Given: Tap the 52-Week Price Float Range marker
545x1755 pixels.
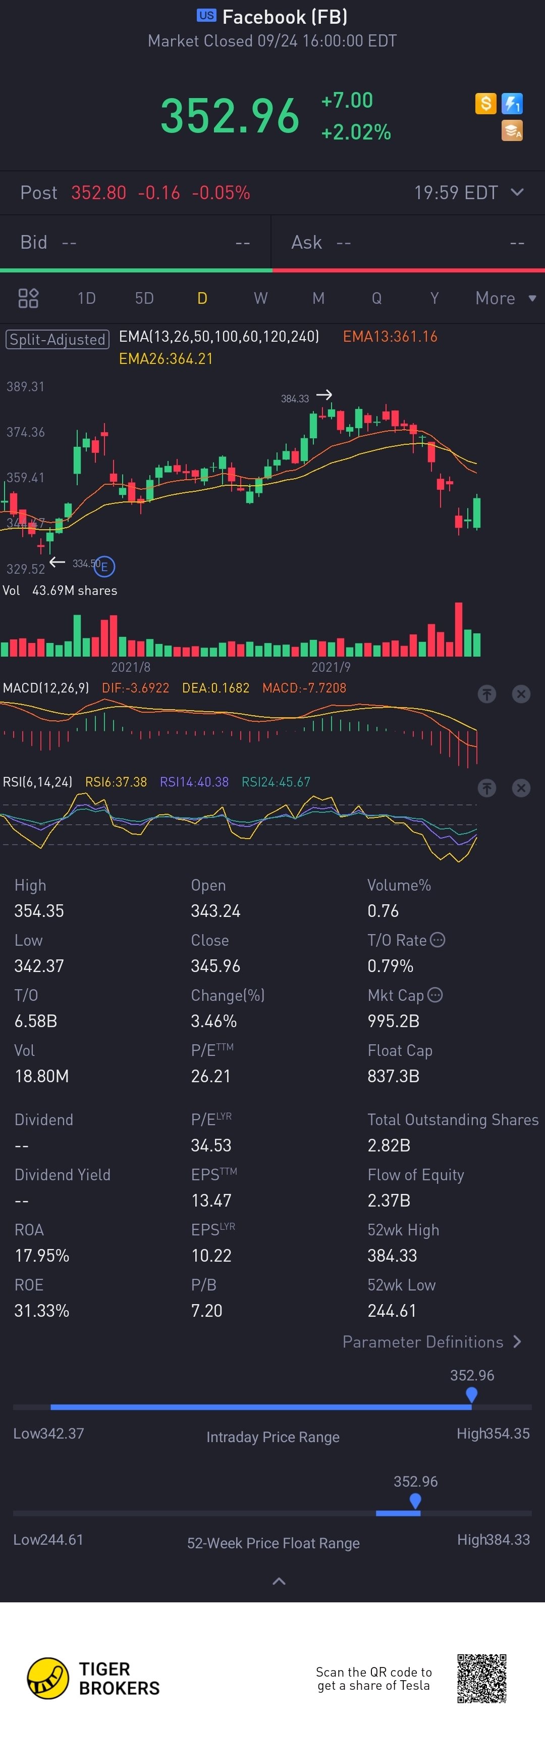Looking at the screenshot, I should pyautogui.click(x=415, y=1501).
